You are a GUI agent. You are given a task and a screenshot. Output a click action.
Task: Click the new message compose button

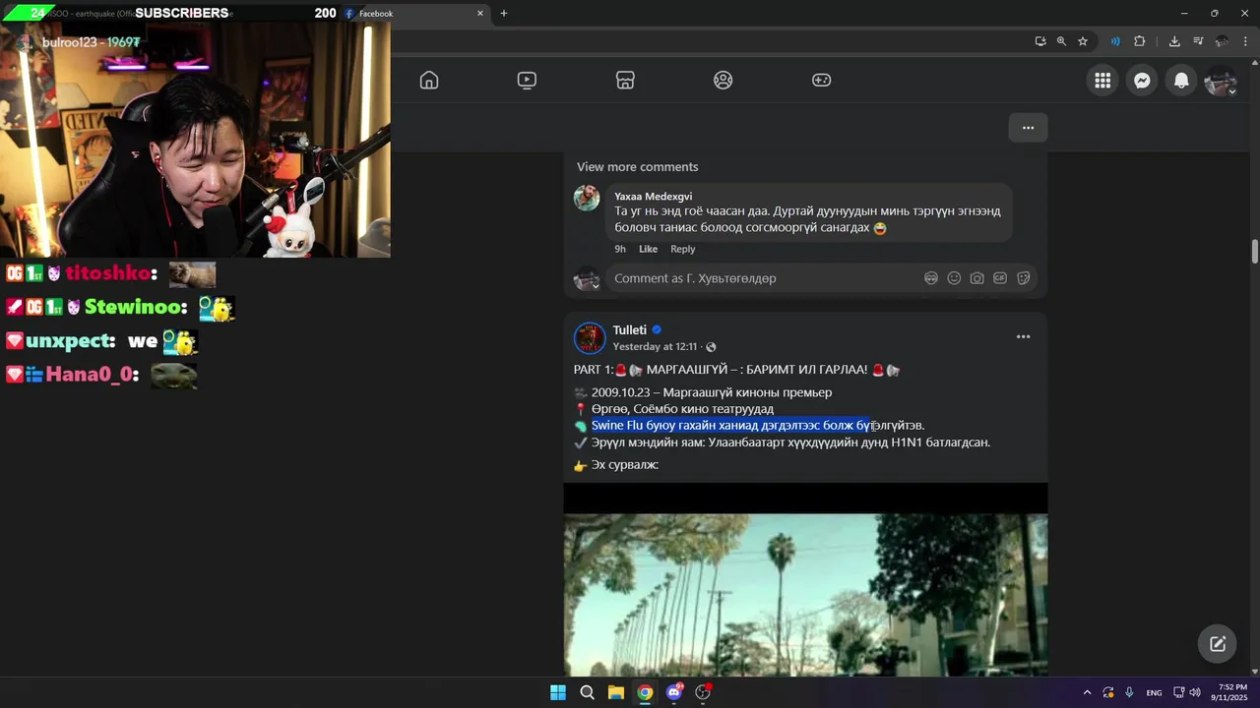tap(1218, 643)
